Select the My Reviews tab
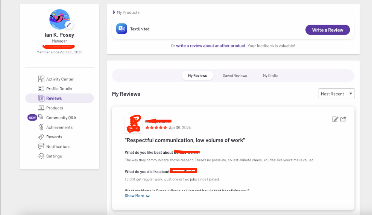Screen dimensions: 372x215 (197, 76)
